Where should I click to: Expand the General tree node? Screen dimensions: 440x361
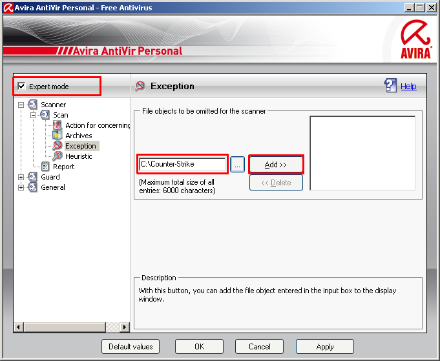coord(21,188)
